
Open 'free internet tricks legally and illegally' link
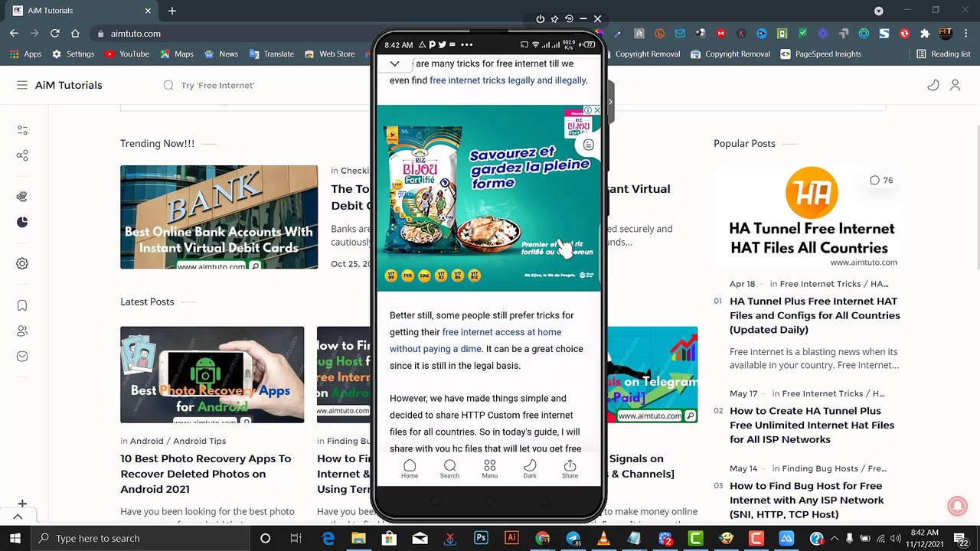point(508,80)
